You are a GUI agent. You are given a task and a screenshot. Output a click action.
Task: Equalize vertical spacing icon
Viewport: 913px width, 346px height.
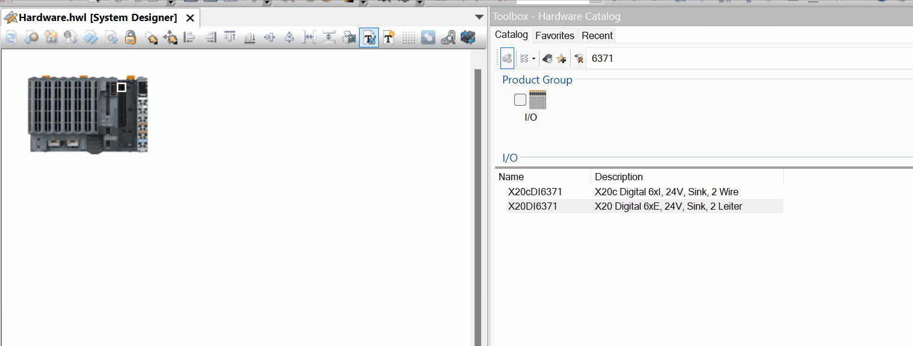click(329, 38)
